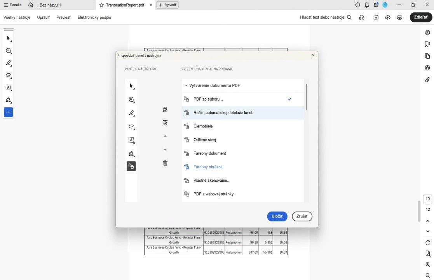Zoom out using magnifier minus icon
The width and height of the screenshot is (434, 280).
(x=428, y=276)
